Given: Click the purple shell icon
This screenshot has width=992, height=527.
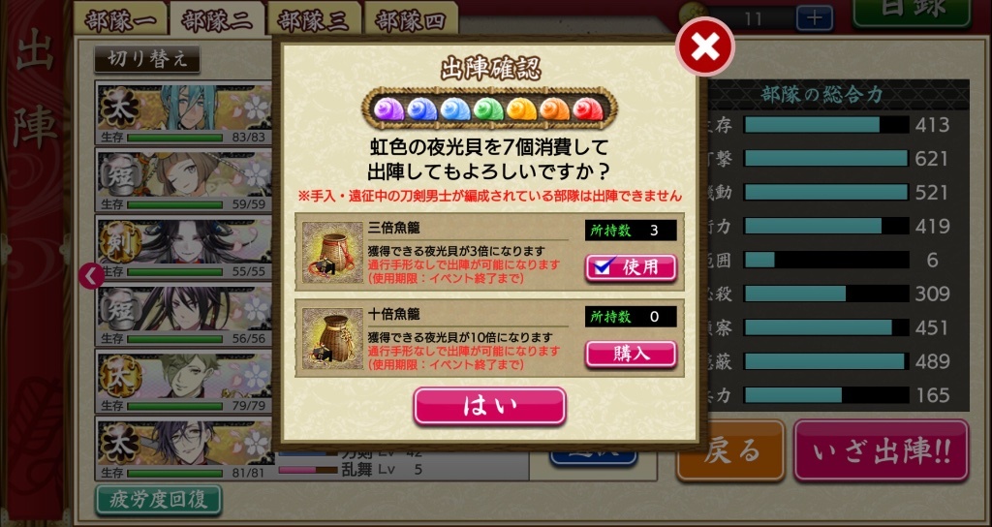Looking at the screenshot, I should click(389, 108).
